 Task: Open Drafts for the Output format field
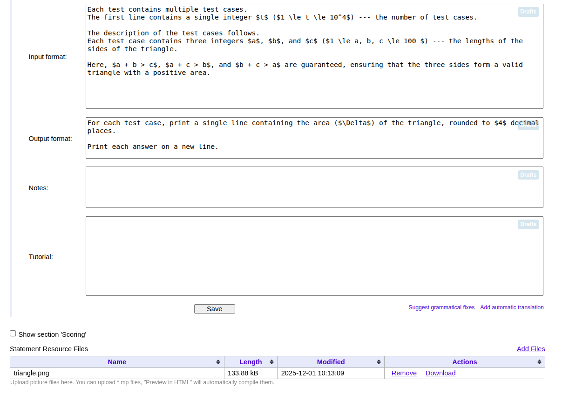pyautogui.click(x=528, y=126)
